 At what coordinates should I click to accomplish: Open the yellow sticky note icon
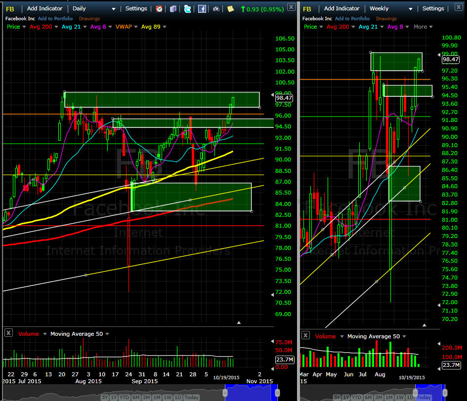coord(230,9)
